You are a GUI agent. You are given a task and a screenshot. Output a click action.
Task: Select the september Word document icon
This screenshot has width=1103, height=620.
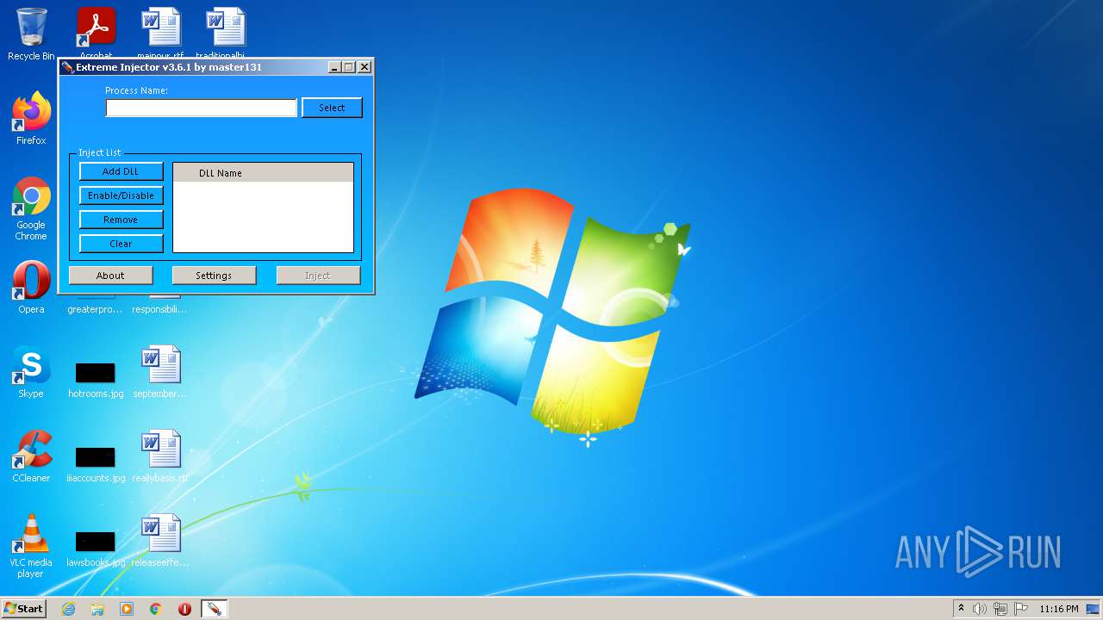(x=160, y=372)
